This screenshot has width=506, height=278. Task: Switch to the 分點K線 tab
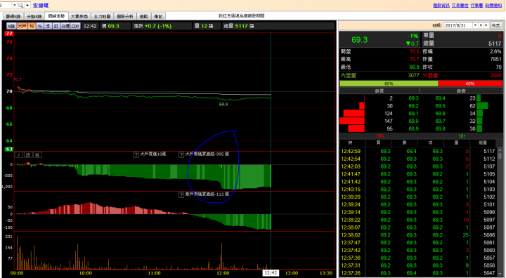[34, 16]
